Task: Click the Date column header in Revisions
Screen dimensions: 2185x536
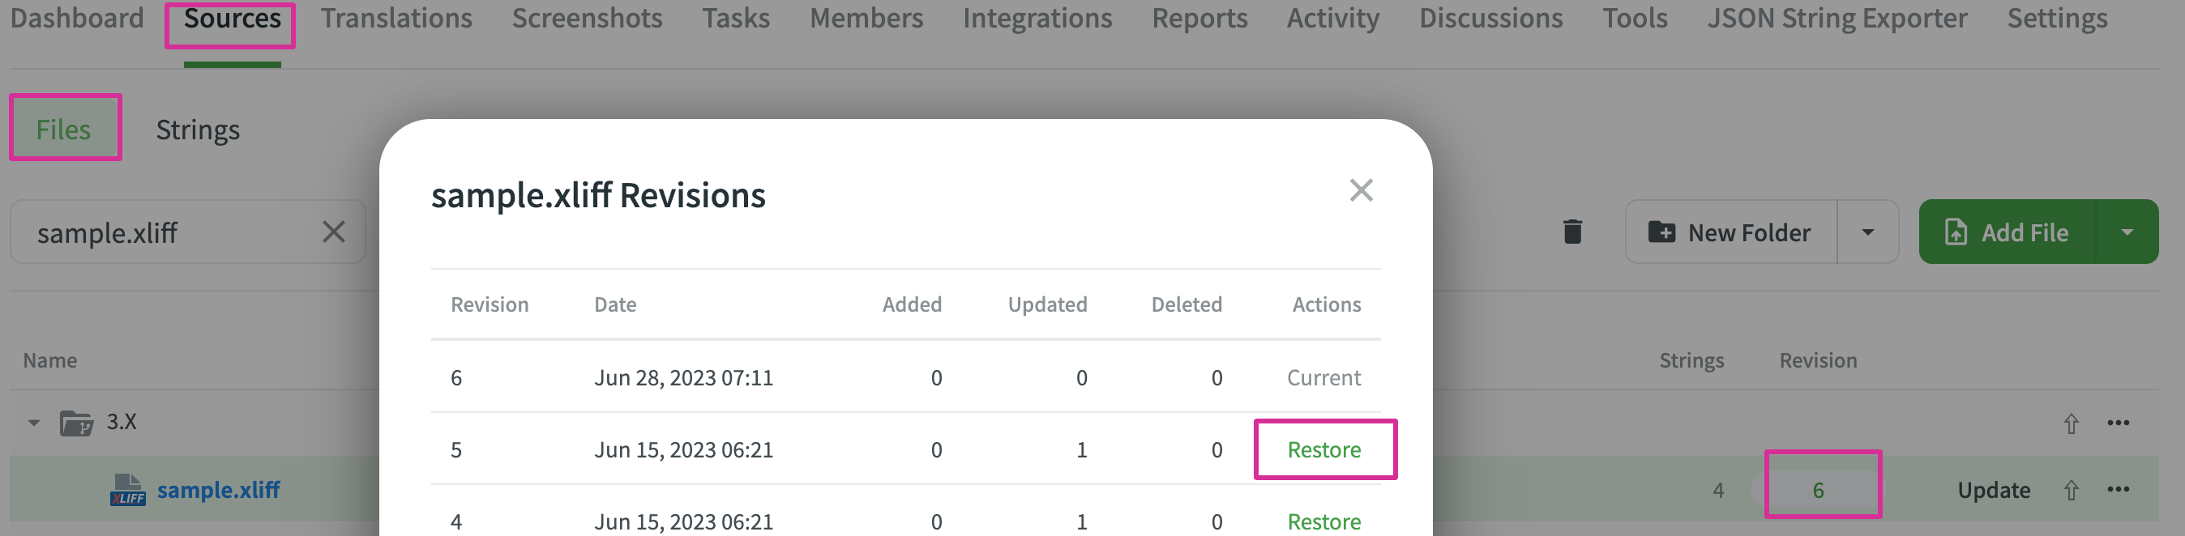Action: tap(615, 304)
